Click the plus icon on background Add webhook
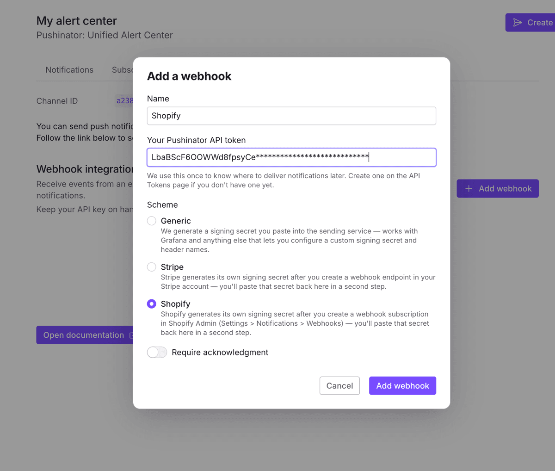 469,189
